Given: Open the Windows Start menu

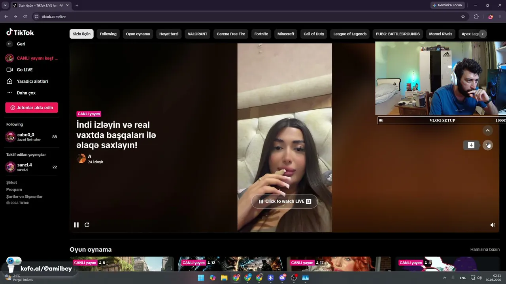Looking at the screenshot, I should click(201, 278).
